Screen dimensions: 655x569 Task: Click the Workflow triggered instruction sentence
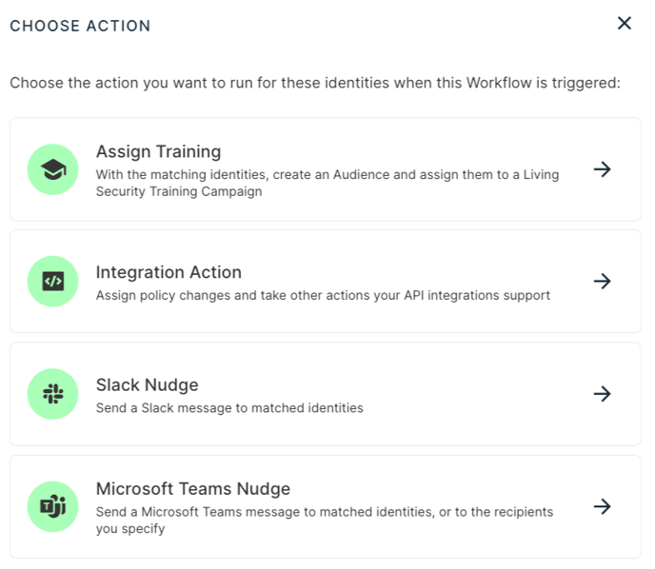tap(315, 83)
